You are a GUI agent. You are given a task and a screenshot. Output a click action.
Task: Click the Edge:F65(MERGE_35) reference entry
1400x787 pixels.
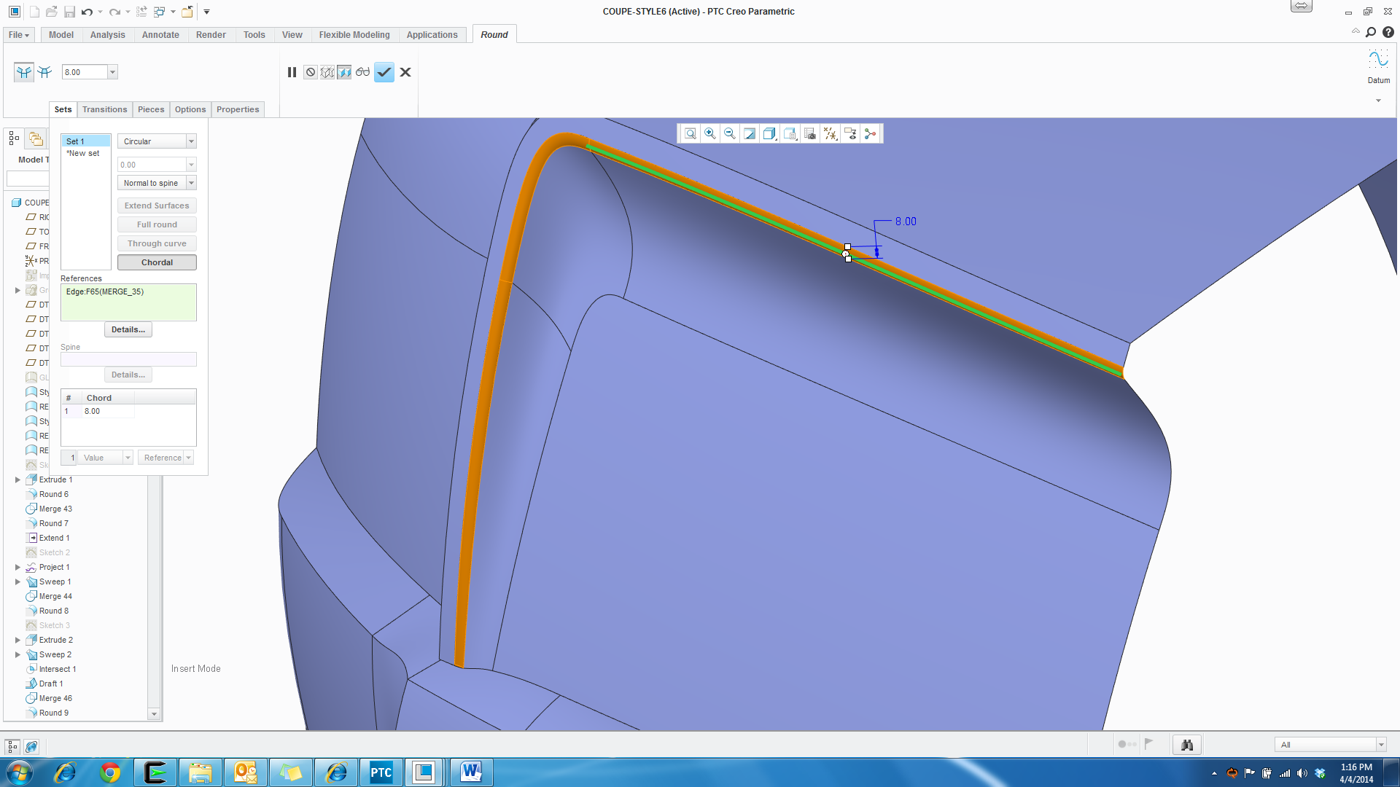[x=105, y=291]
